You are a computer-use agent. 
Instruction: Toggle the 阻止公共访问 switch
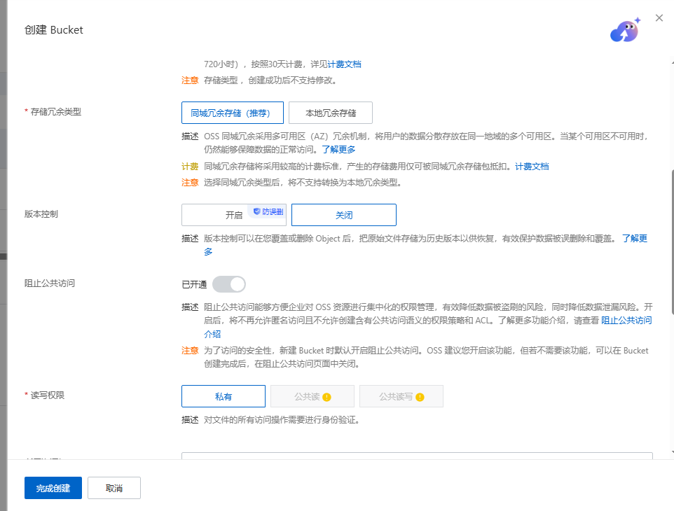click(x=229, y=284)
